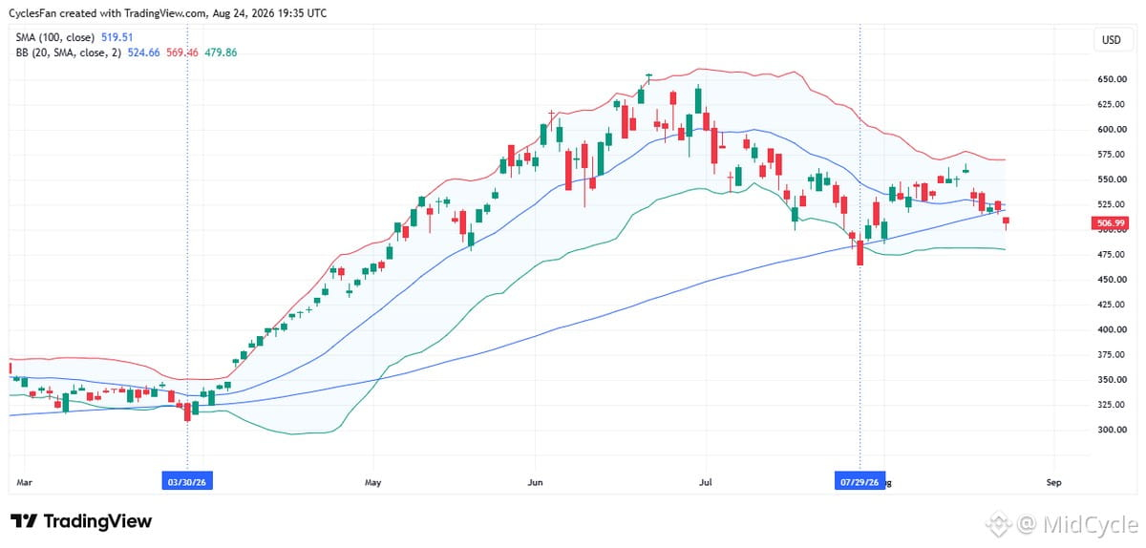Click the 475.00 price axis label

(1113, 255)
